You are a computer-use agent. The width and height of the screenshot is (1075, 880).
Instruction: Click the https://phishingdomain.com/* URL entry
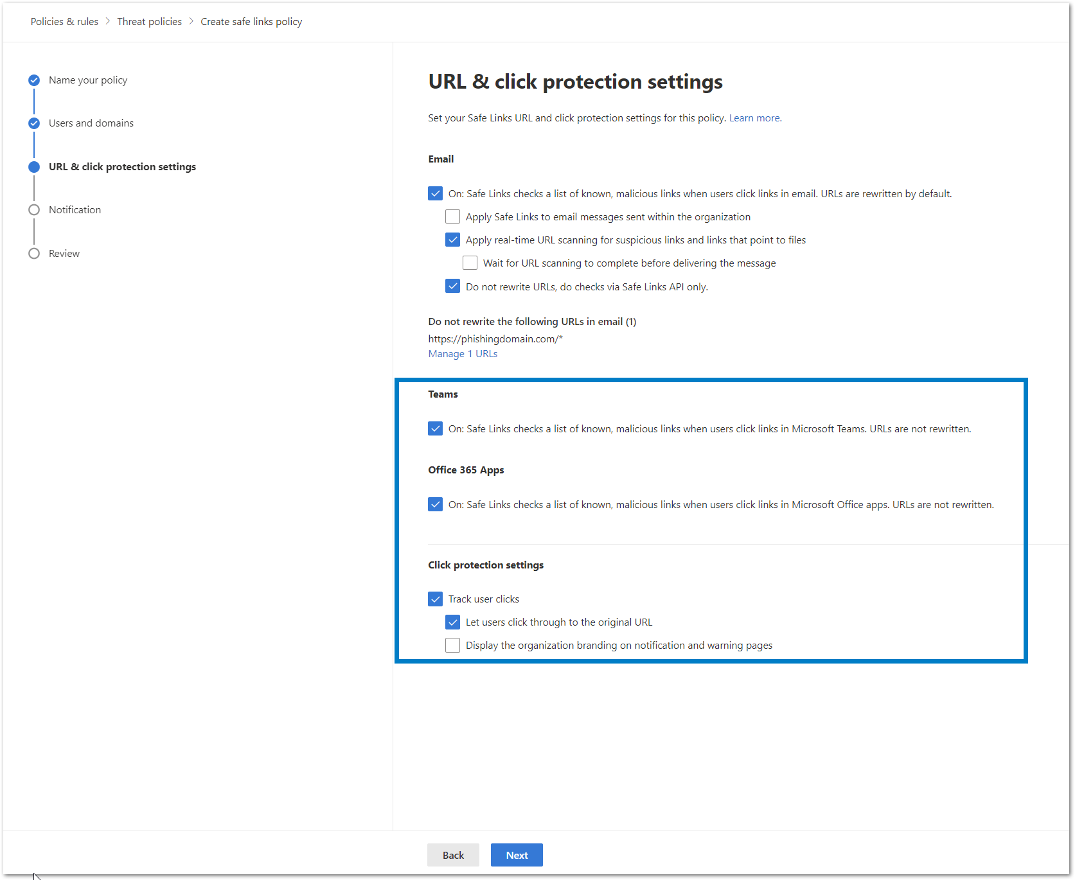tap(495, 339)
